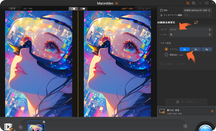Select the プレビュー tab

point(144,9)
